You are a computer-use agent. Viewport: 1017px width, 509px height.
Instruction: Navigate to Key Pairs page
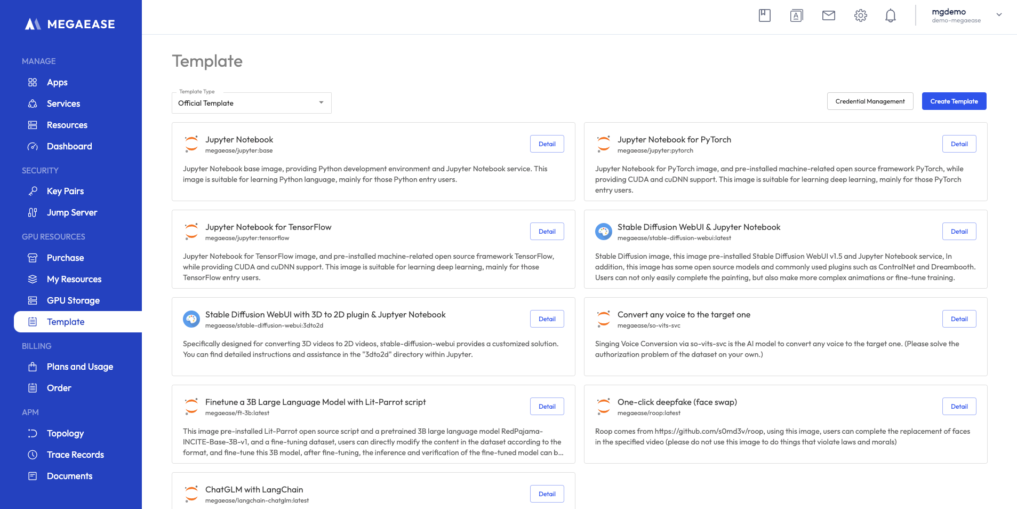coord(65,191)
